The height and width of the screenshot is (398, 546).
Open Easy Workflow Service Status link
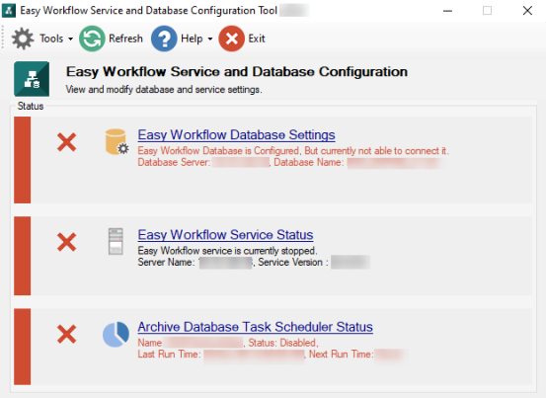click(226, 235)
